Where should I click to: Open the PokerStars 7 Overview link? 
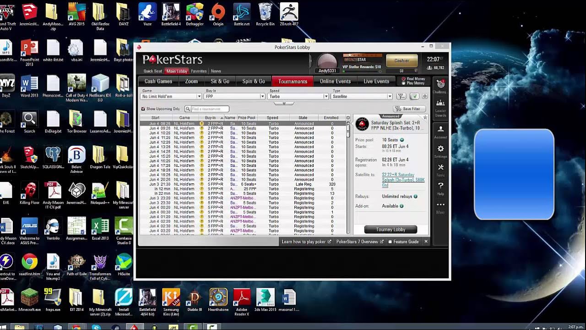(x=360, y=242)
